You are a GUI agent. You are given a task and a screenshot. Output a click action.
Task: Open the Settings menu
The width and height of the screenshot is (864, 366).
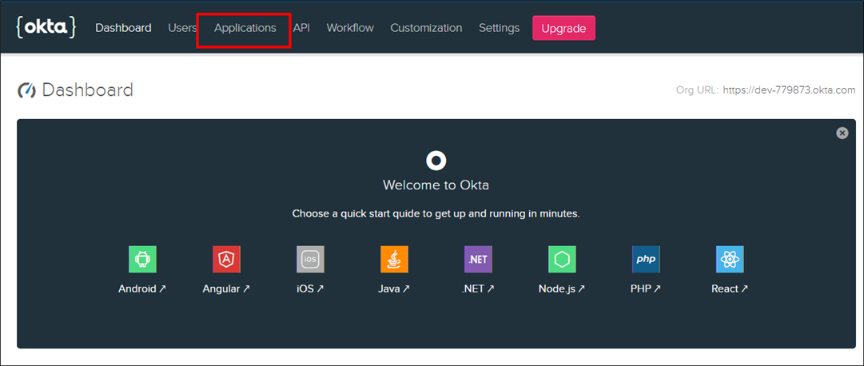pos(500,28)
